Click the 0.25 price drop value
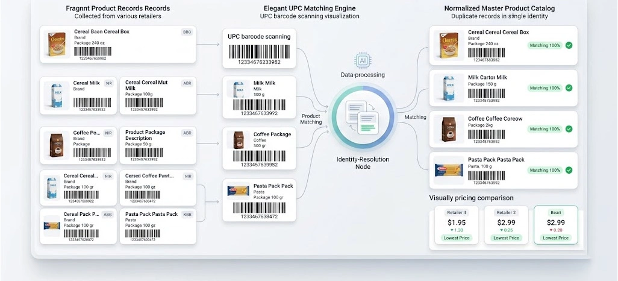 (508, 230)
